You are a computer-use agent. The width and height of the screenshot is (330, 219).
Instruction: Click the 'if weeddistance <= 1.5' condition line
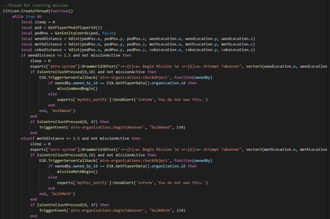coord(76,55)
